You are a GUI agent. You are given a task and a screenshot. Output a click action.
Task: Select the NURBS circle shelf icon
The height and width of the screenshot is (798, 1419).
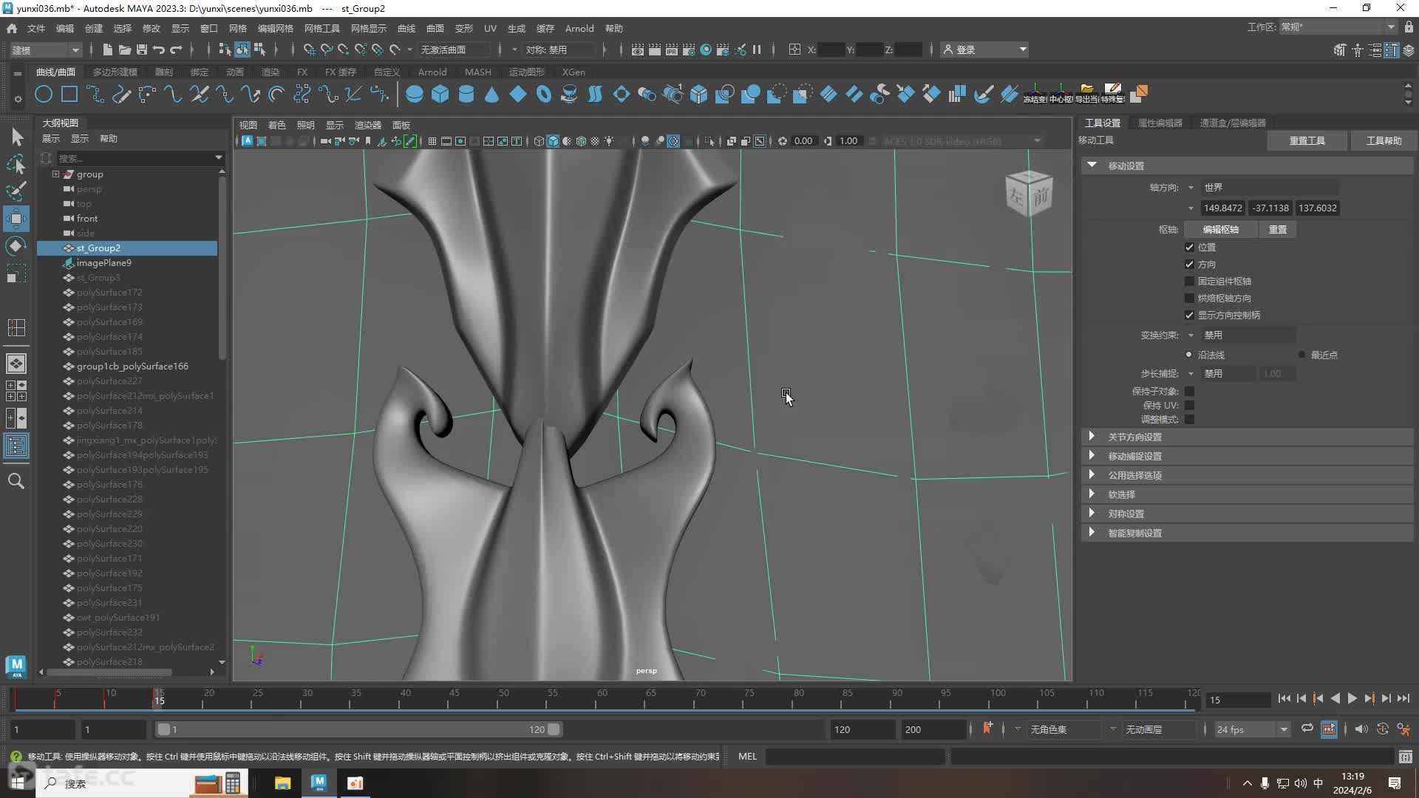coord(44,94)
